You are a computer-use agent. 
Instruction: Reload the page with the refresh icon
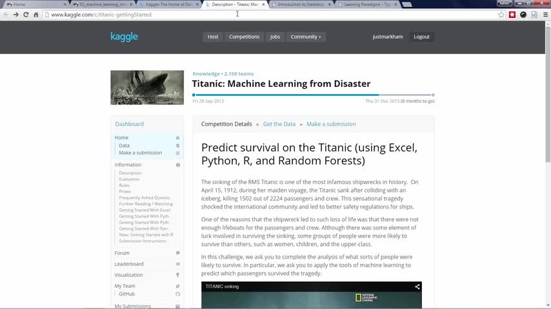(26, 14)
